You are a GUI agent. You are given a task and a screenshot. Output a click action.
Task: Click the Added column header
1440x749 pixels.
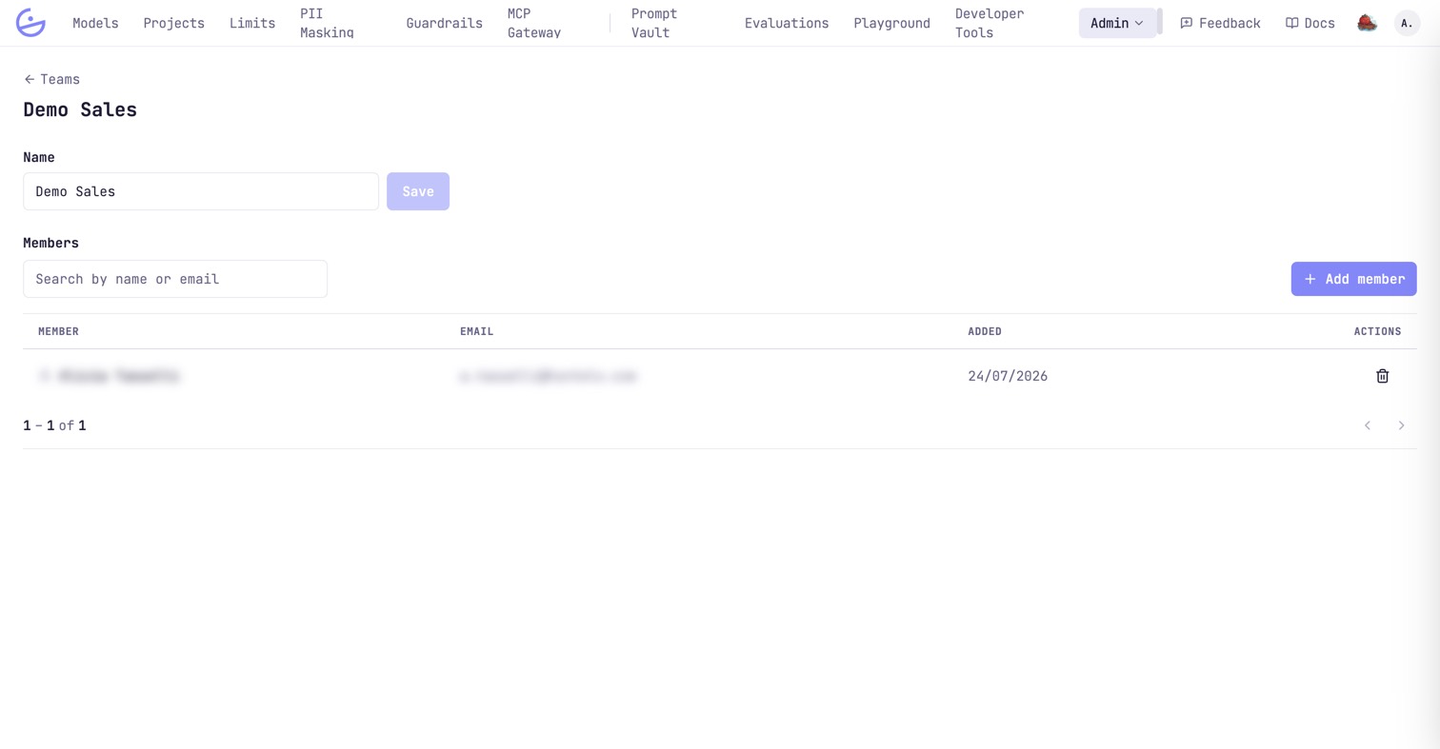tap(985, 331)
